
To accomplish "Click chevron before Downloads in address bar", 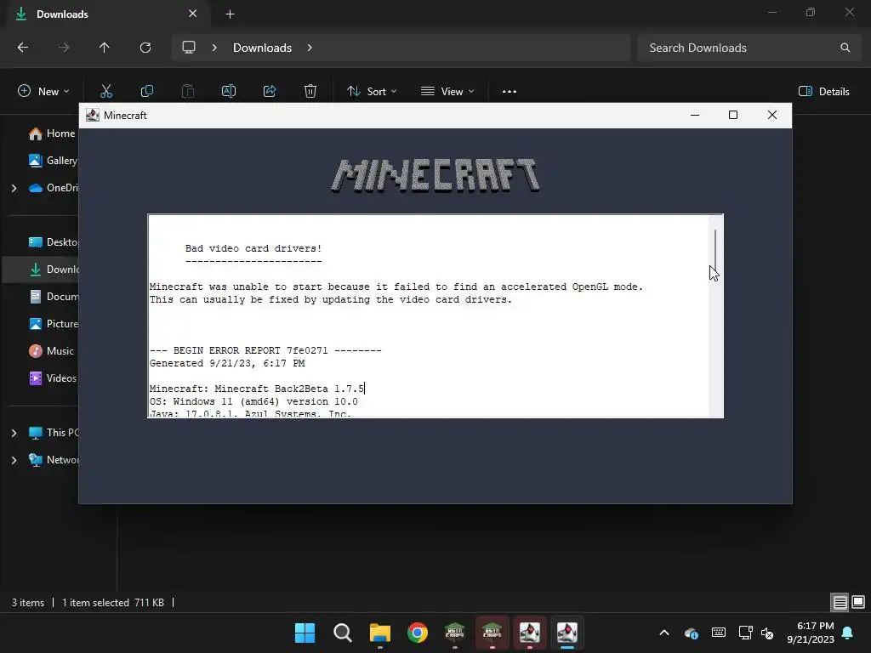I will (214, 48).
